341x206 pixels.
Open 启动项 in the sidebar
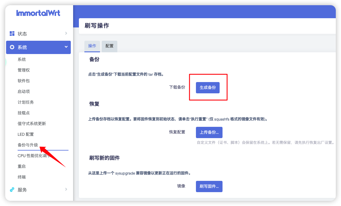tap(24, 92)
